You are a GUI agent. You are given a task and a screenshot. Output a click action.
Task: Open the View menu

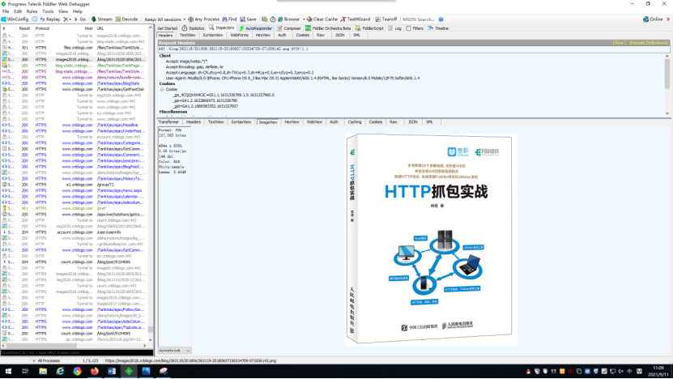pos(63,11)
